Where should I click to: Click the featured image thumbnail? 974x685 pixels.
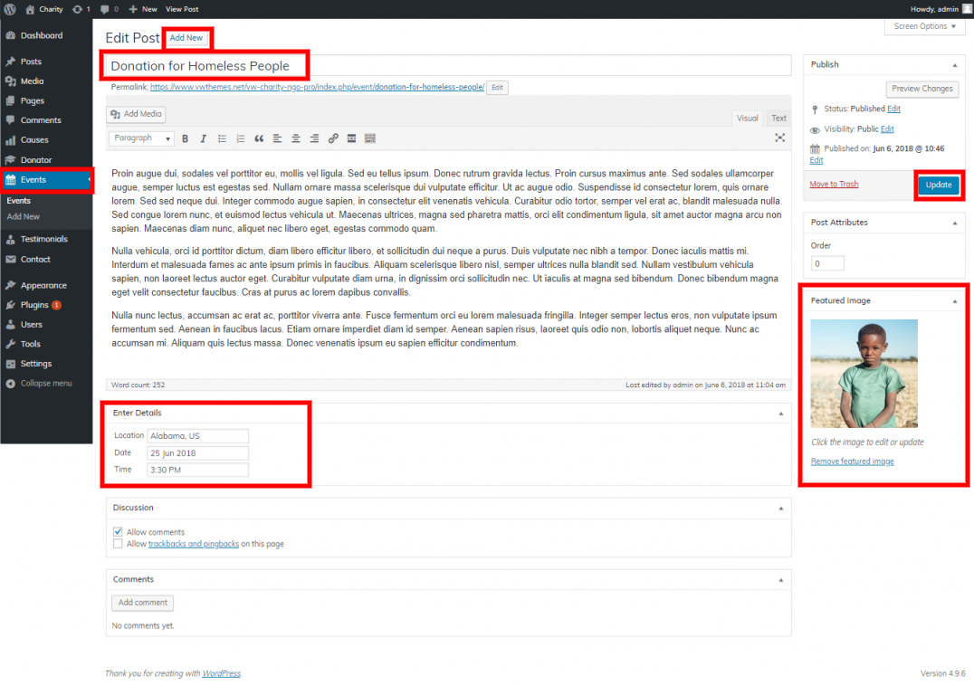864,373
